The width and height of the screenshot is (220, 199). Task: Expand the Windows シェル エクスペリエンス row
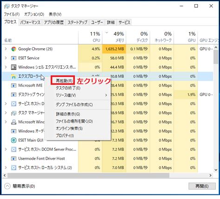6,67
